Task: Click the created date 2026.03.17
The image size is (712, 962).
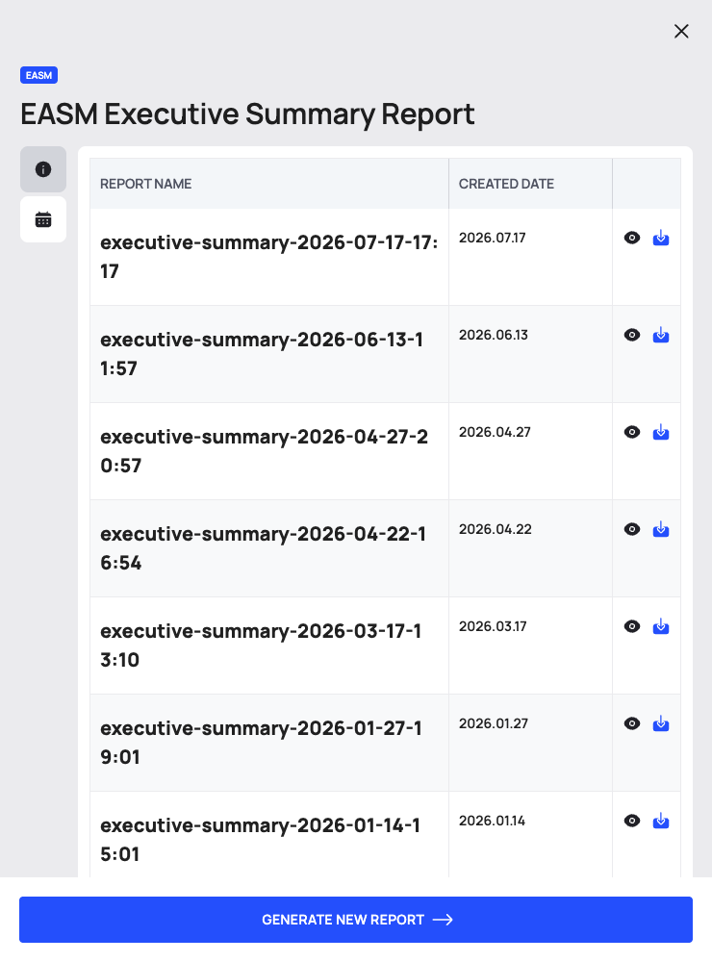Action: (493, 626)
